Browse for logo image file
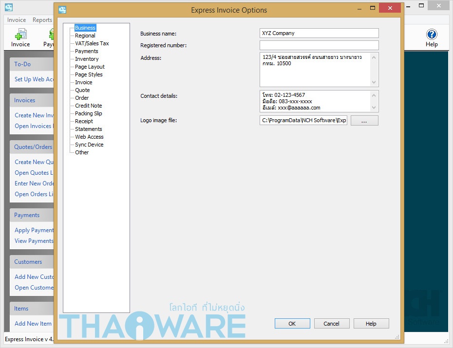Screen dimensions: 453x348 click(x=364, y=121)
